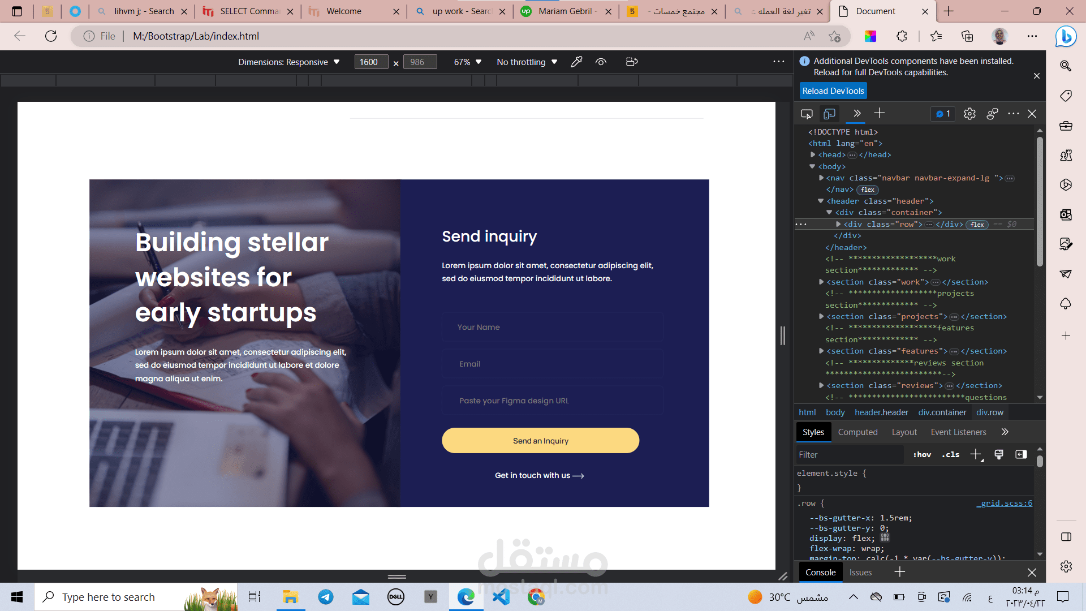Toggle the :hov element state panel
Image resolution: width=1086 pixels, height=611 pixels.
pos(922,454)
